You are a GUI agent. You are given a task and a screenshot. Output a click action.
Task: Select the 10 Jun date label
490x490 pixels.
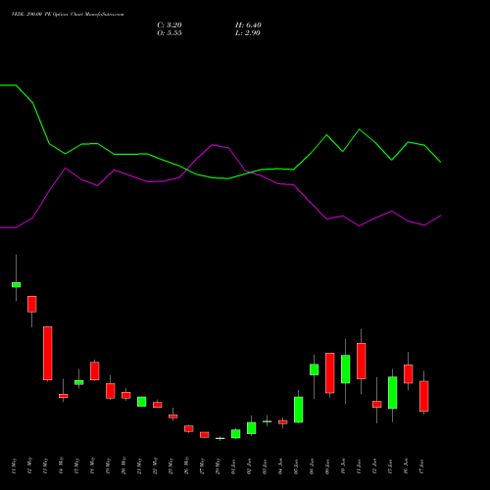click(343, 466)
